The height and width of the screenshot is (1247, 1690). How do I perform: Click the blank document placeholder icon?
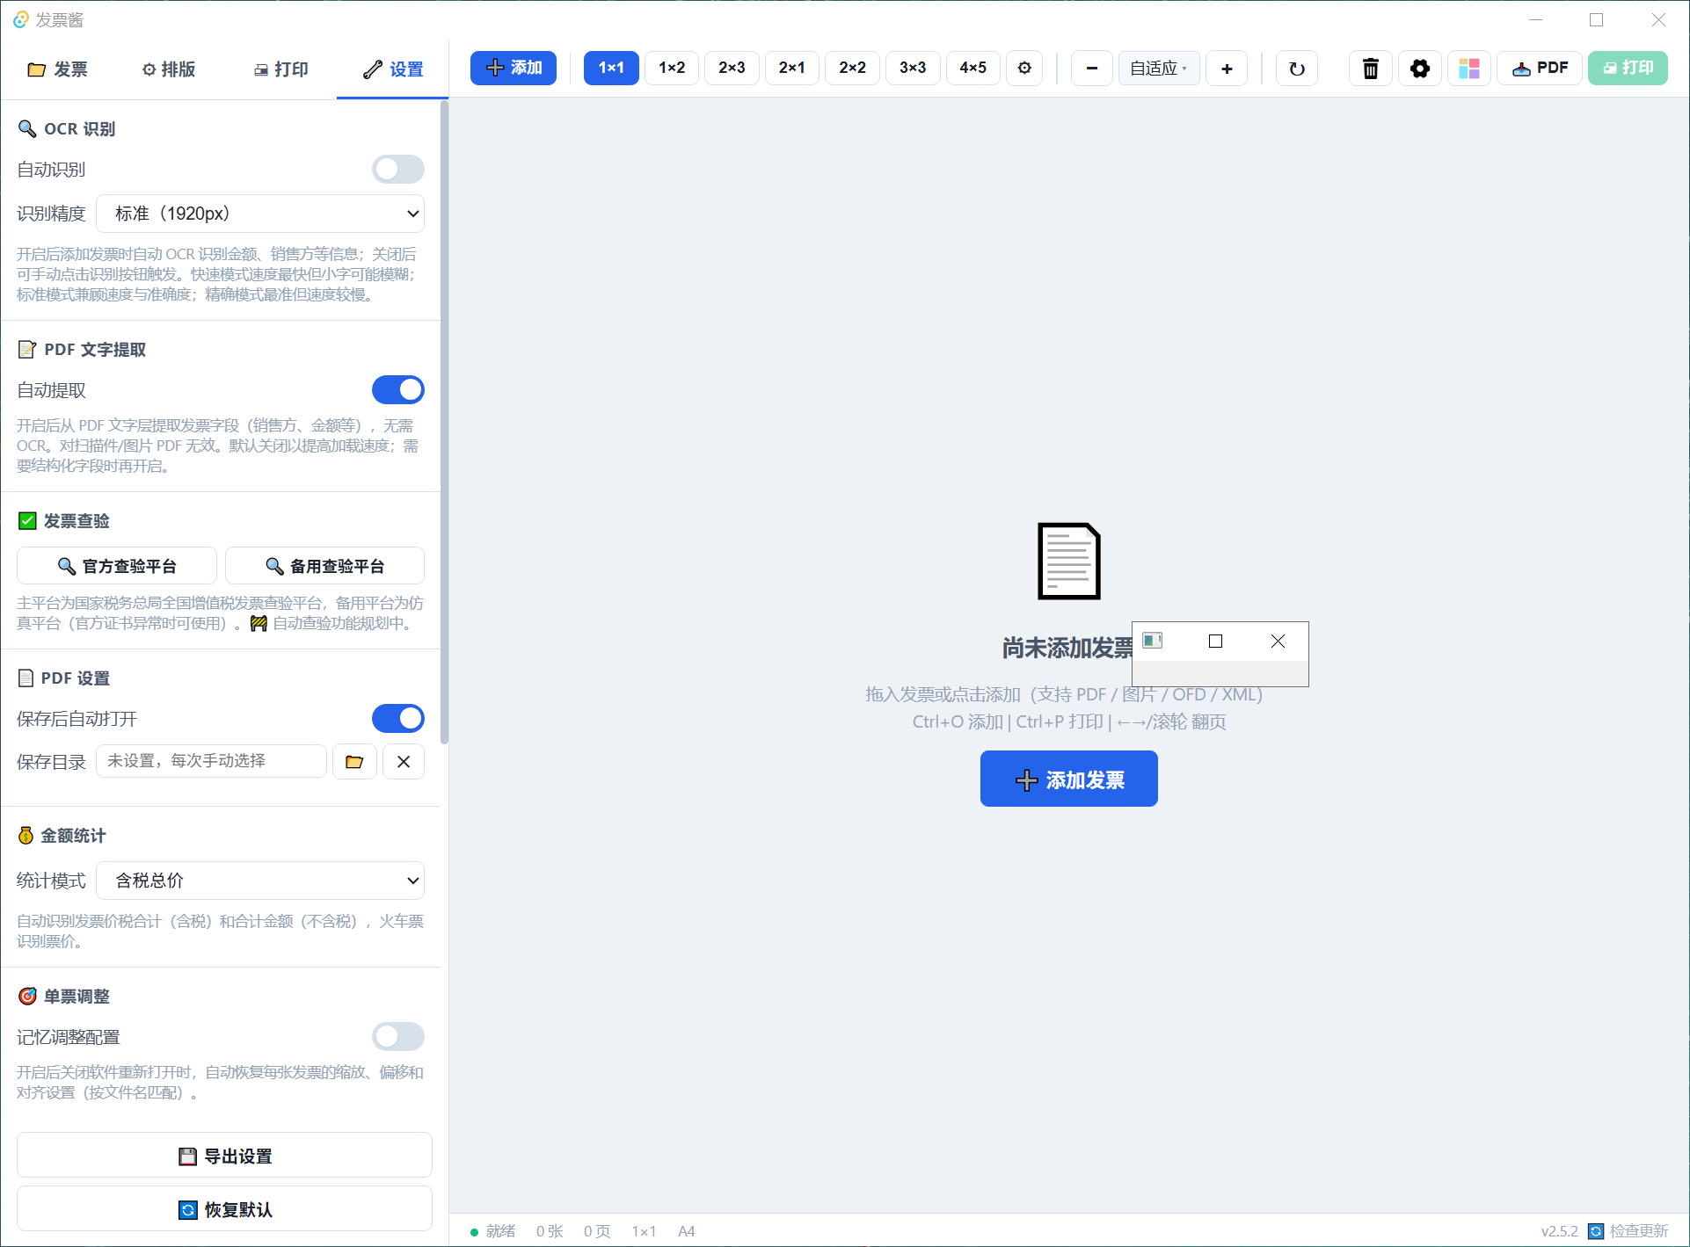[x=1068, y=562]
